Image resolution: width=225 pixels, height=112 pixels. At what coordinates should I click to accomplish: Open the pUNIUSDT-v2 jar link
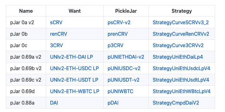(x=124, y=80)
